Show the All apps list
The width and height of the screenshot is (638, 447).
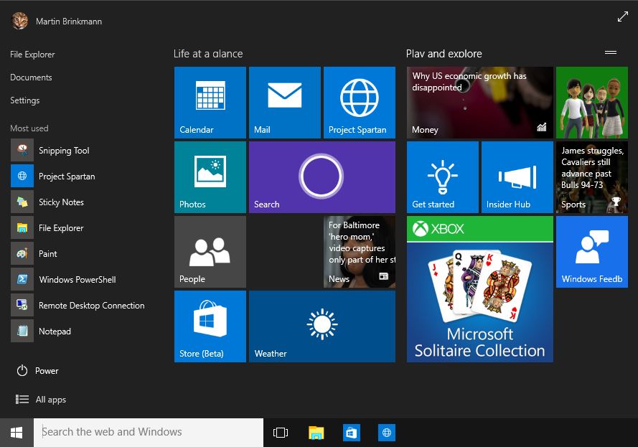pyautogui.click(x=40, y=400)
